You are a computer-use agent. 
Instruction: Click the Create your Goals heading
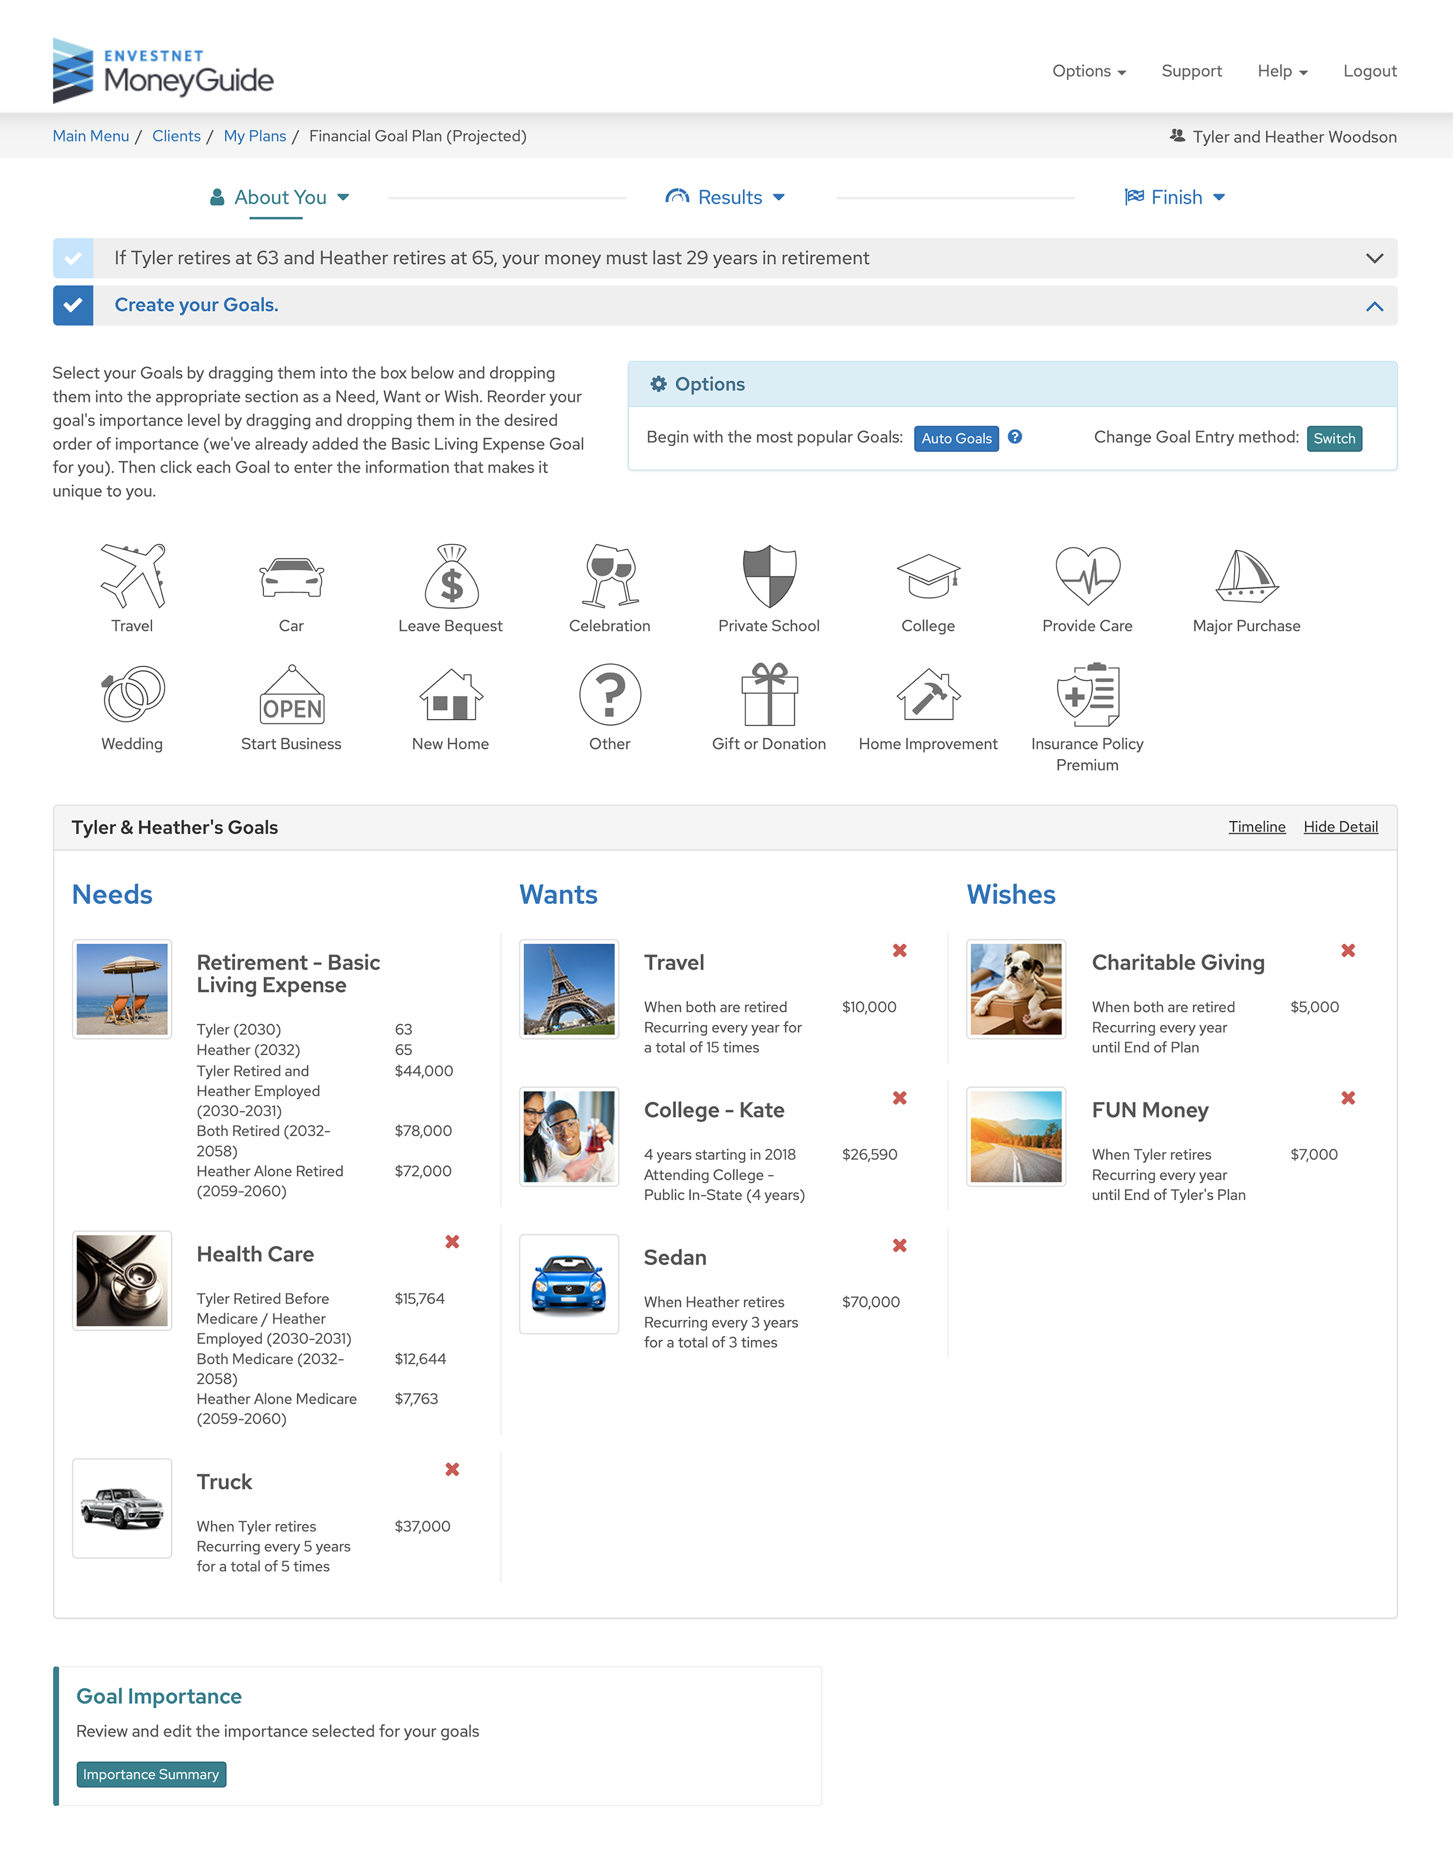tap(197, 305)
